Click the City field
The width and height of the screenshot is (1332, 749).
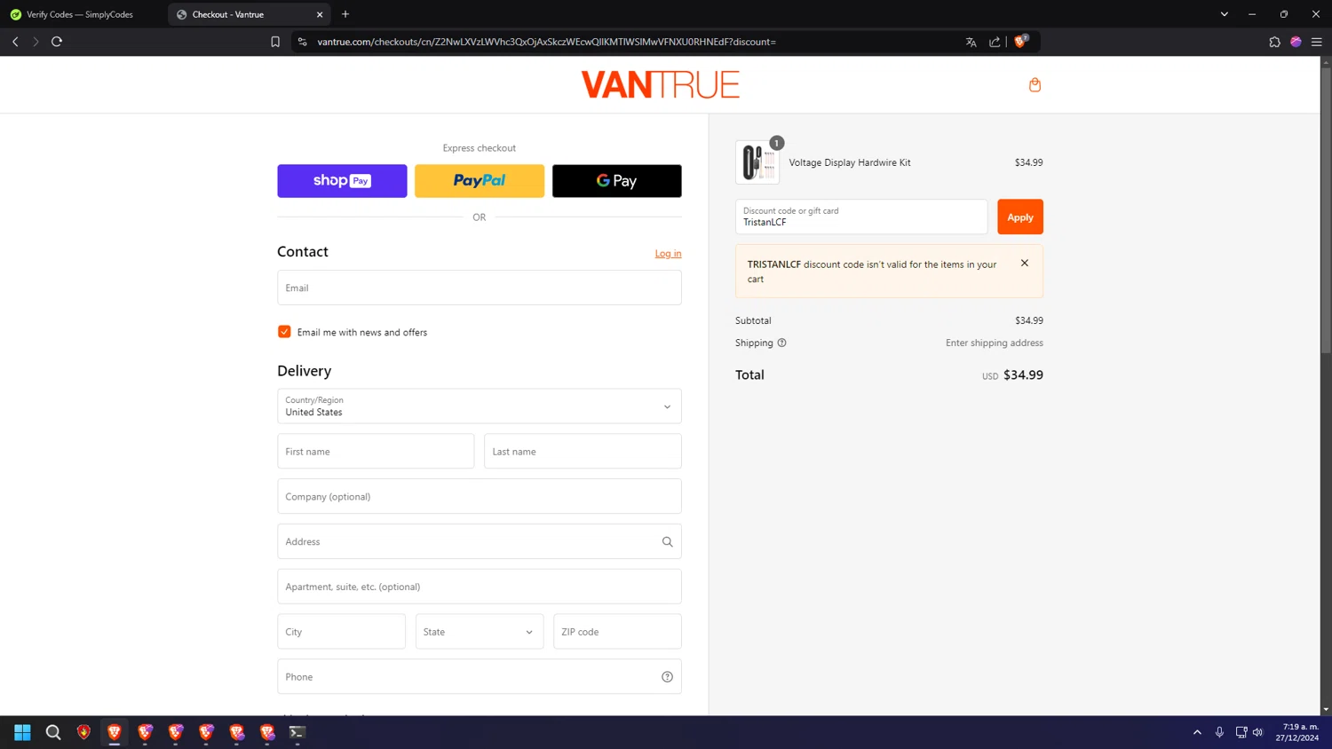point(341,632)
